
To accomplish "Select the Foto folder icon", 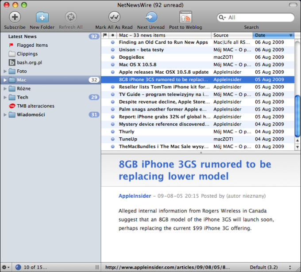I will [12, 71].
